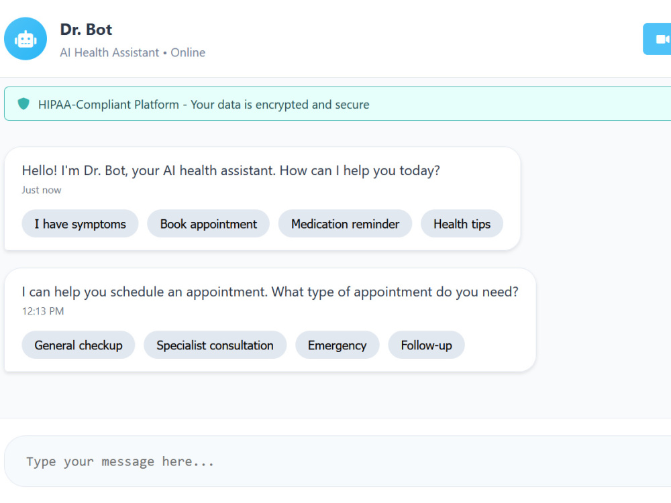Click the '12:13 PM' message timestamp
Viewport: 671px width, 503px height.
click(43, 311)
